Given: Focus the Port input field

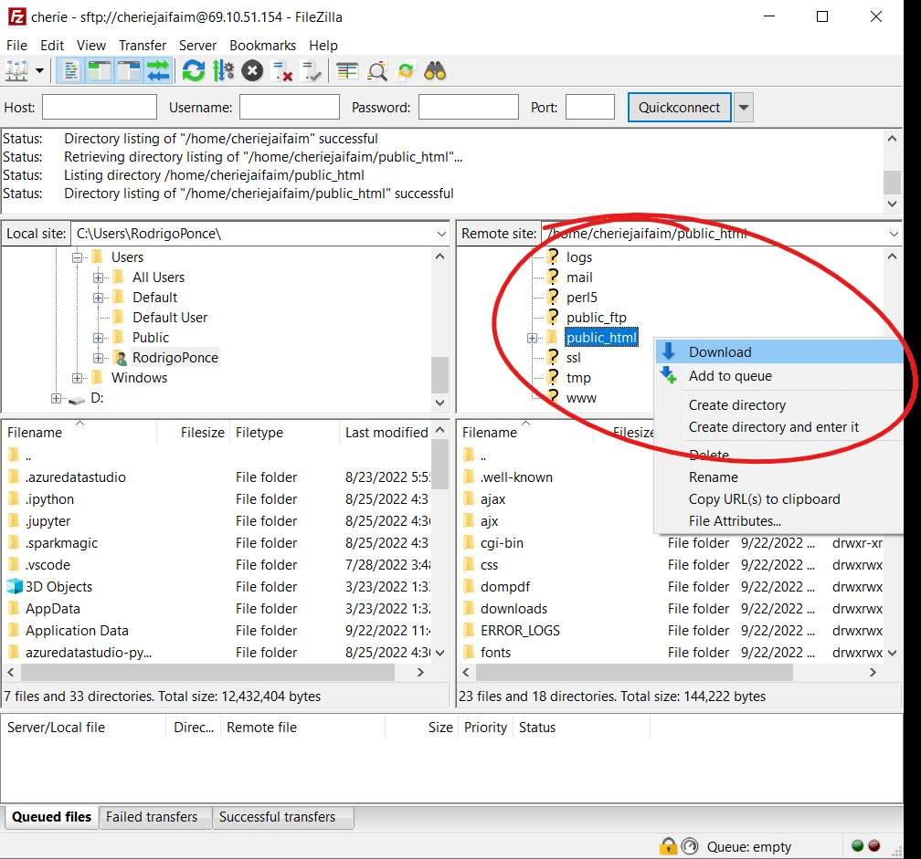Looking at the screenshot, I should [589, 108].
